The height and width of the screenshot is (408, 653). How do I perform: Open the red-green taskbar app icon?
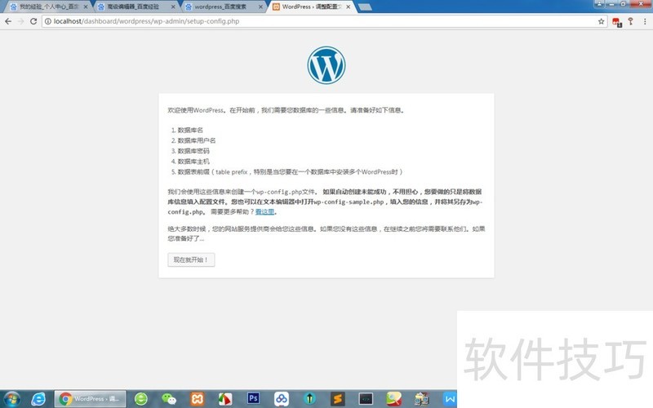(x=225, y=399)
